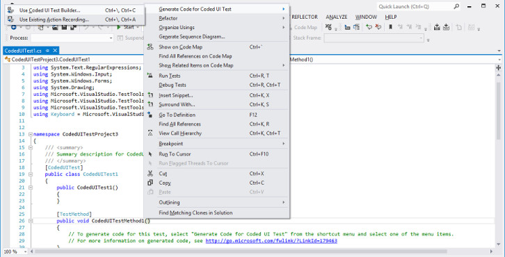Image resolution: width=505 pixels, height=257 pixels.
Task: Open the Outlining submenu
Action: (x=216, y=202)
